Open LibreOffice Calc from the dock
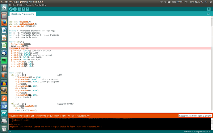This screenshot has height=133, width=213. (4, 45)
